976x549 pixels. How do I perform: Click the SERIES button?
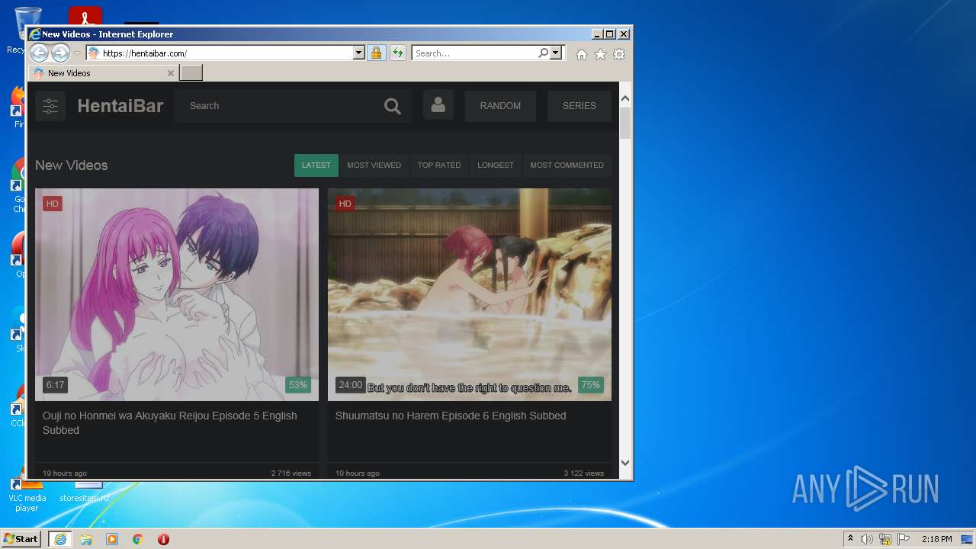pos(579,106)
